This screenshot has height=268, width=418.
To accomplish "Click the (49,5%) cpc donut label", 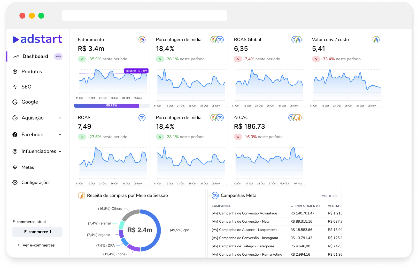I will (180, 230).
